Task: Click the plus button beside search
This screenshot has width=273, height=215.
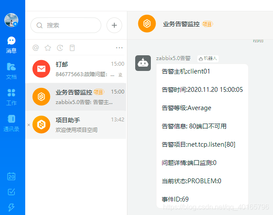Action: 114,25
